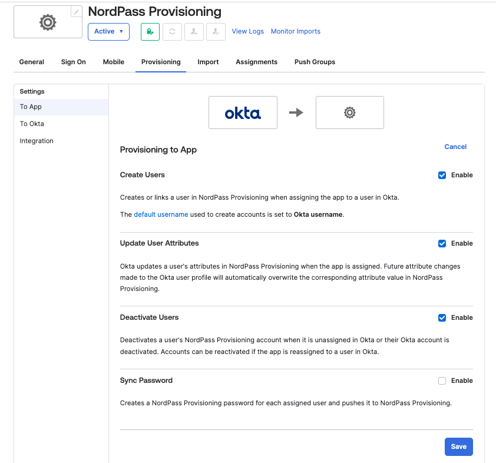Switch to the Sign On tab
Viewport: 496px width, 463px height.
coord(74,62)
